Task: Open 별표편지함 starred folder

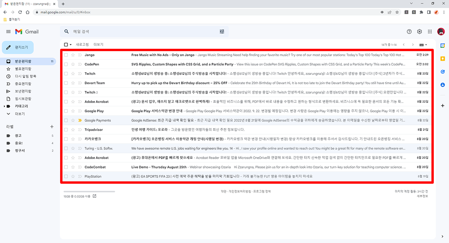Action: 28,69
